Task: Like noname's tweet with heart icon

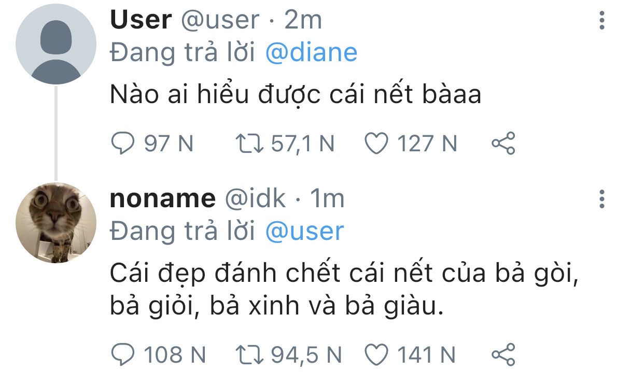Action: [377, 355]
